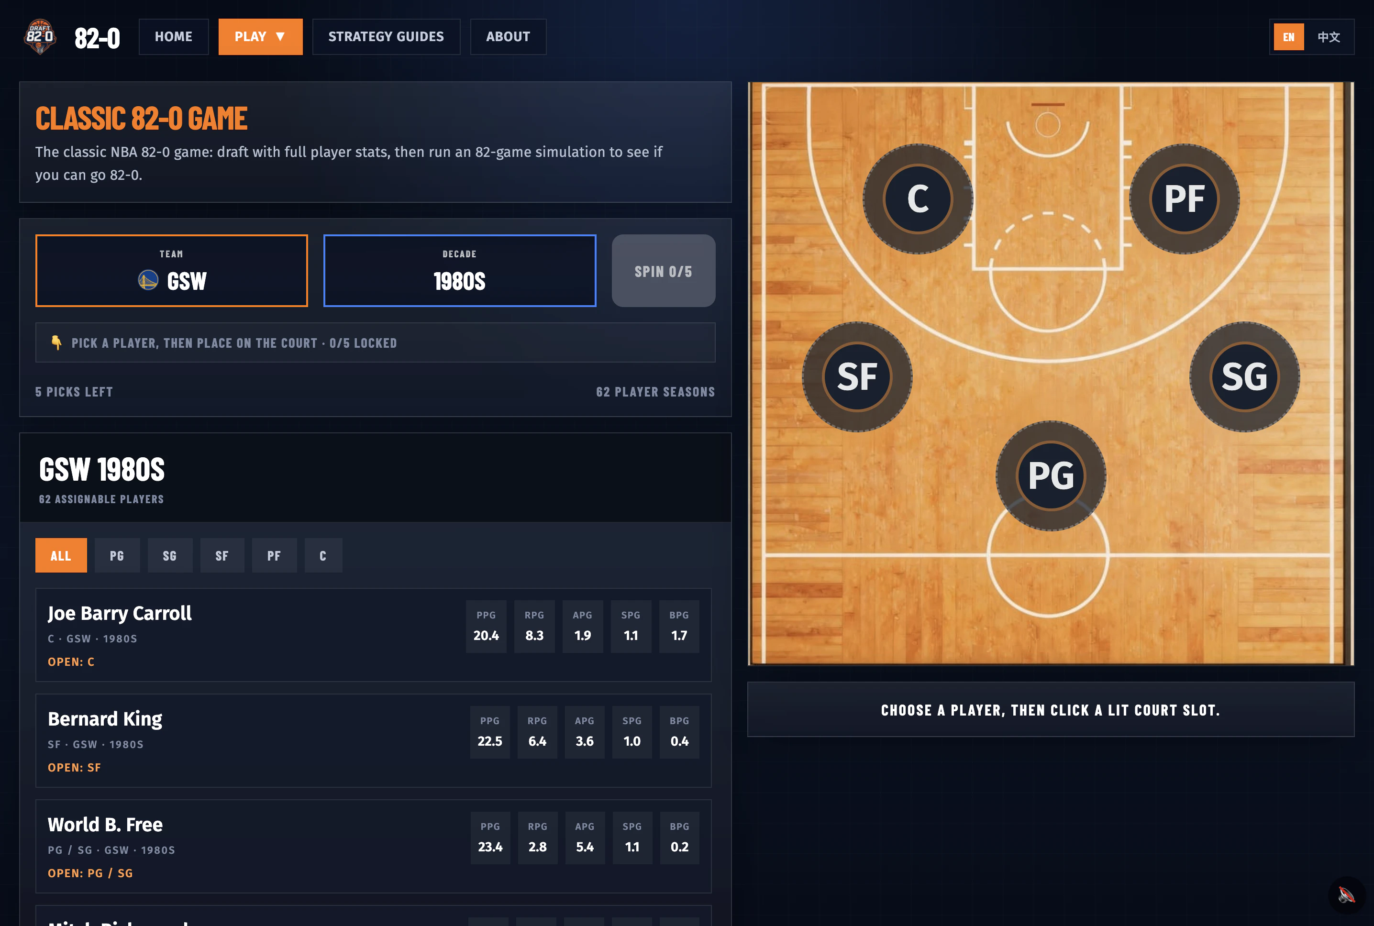The width and height of the screenshot is (1374, 926).
Task: Click the 'OPEN: PG / SG' label
Action: (90, 873)
